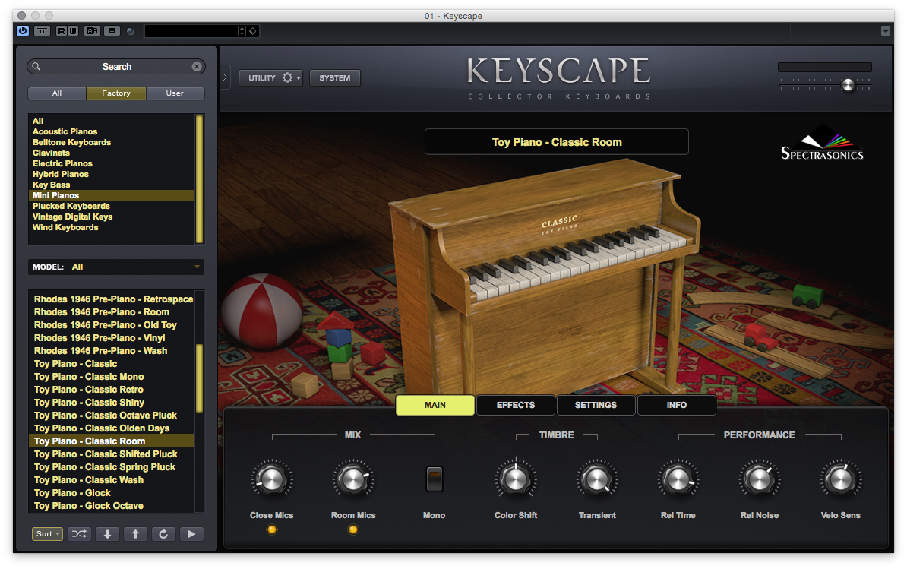This screenshot has width=907, height=569.
Task: Toggle the Mono switch
Action: [x=434, y=479]
